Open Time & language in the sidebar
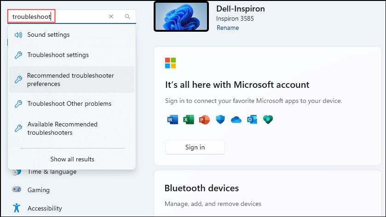The height and width of the screenshot is (217, 386). click(52, 172)
